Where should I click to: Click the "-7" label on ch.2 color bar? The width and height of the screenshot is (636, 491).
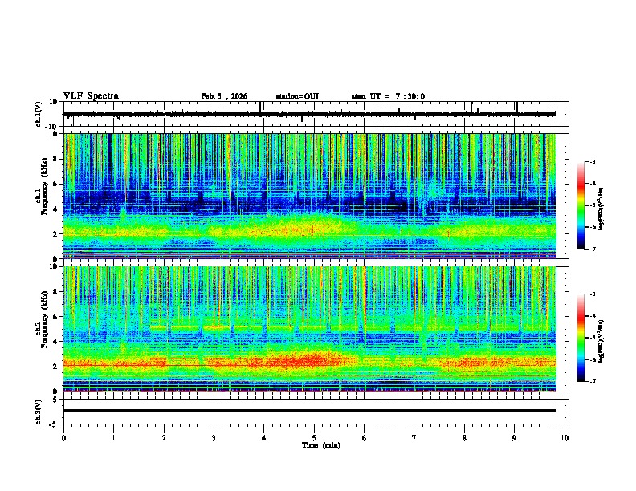click(x=592, y=381)
